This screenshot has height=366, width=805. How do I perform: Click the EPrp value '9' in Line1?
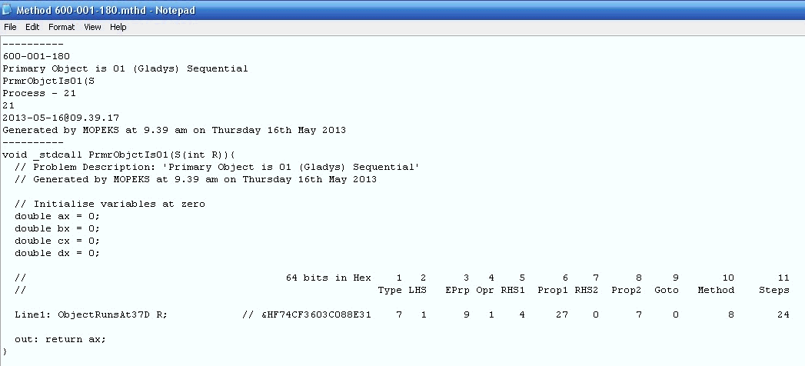(467, 314)
